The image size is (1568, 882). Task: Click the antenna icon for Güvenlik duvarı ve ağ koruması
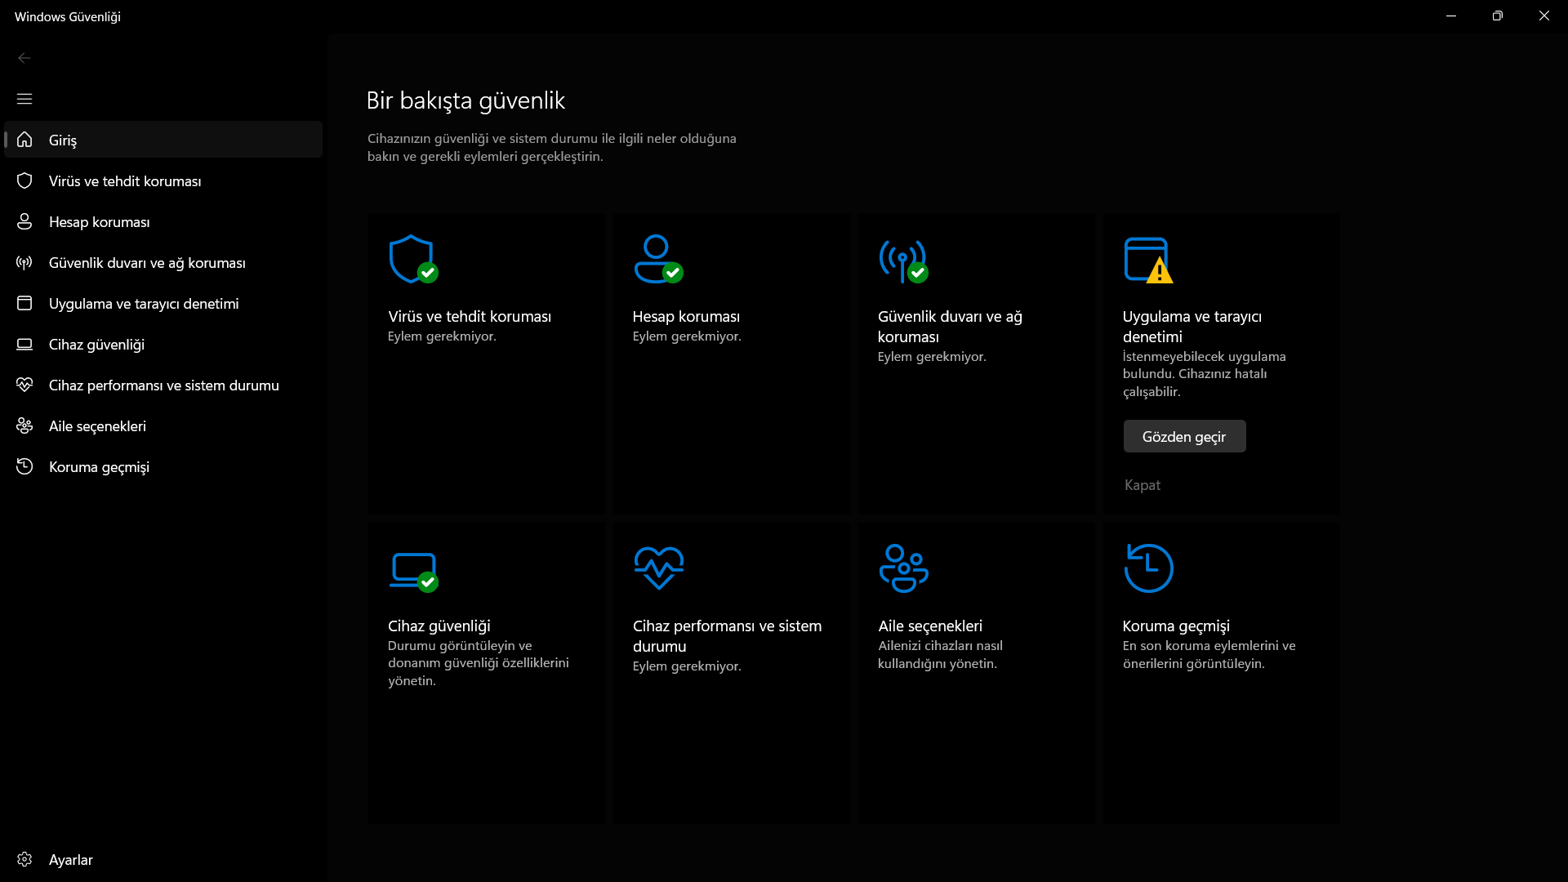pyautogui.click(x=902, y=261)
